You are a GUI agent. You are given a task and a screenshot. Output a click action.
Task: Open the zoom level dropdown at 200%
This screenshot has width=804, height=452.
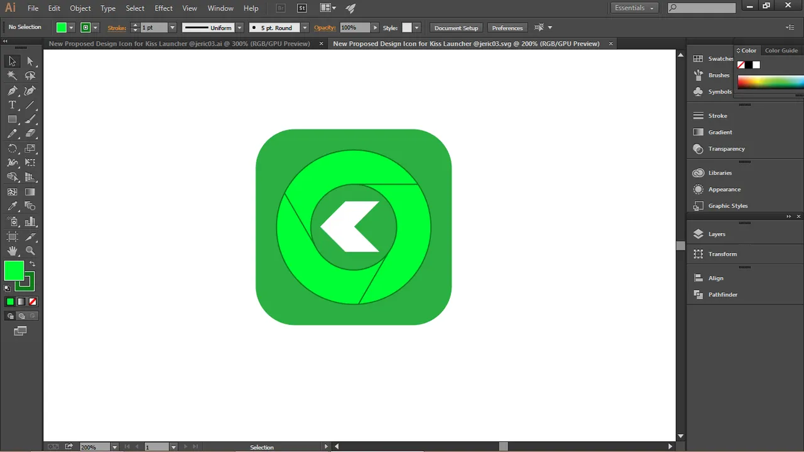pyautogui.click(x=114, y=447)
